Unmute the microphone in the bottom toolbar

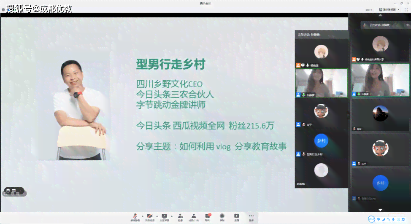[135, 217]
